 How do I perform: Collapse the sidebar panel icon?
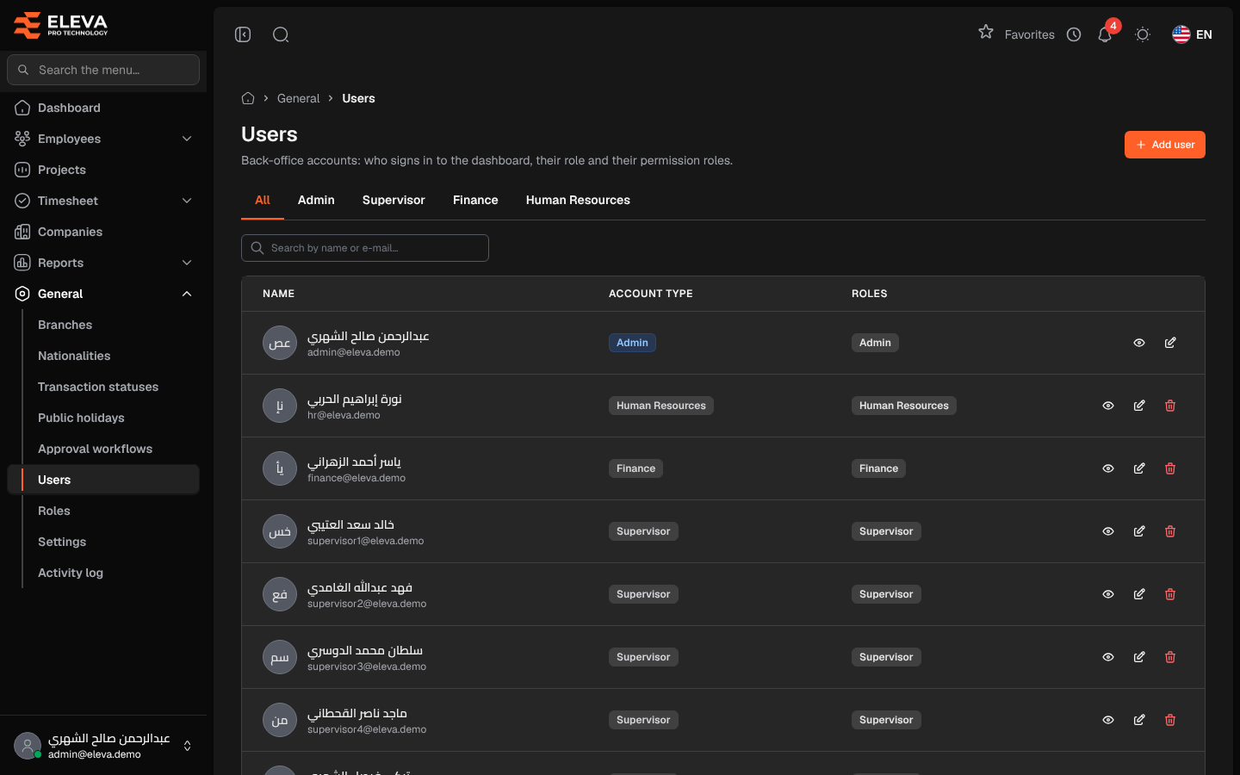coord(243,34)
